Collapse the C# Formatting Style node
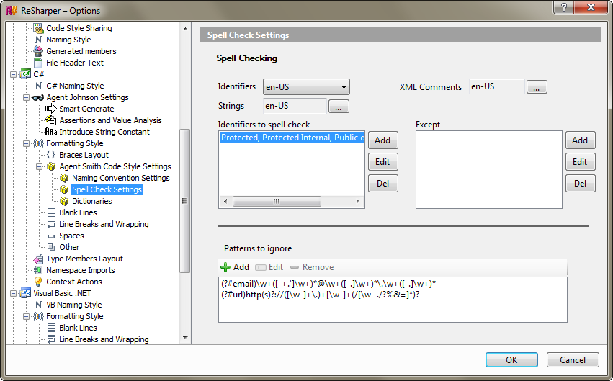The height and width of the screenshot is (381, 613). click(x=26, y=143)
